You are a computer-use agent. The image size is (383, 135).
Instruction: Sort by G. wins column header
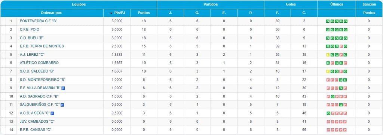point(197,13)
